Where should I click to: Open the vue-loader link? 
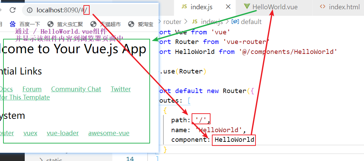tap(62, 133)
